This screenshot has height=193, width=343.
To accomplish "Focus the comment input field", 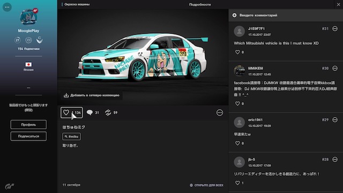I will (x=286, y=15).
